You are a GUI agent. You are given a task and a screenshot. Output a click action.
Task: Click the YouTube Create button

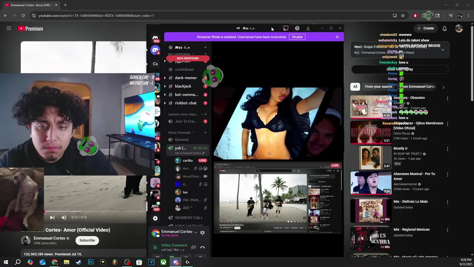click(x=425, y=28)
